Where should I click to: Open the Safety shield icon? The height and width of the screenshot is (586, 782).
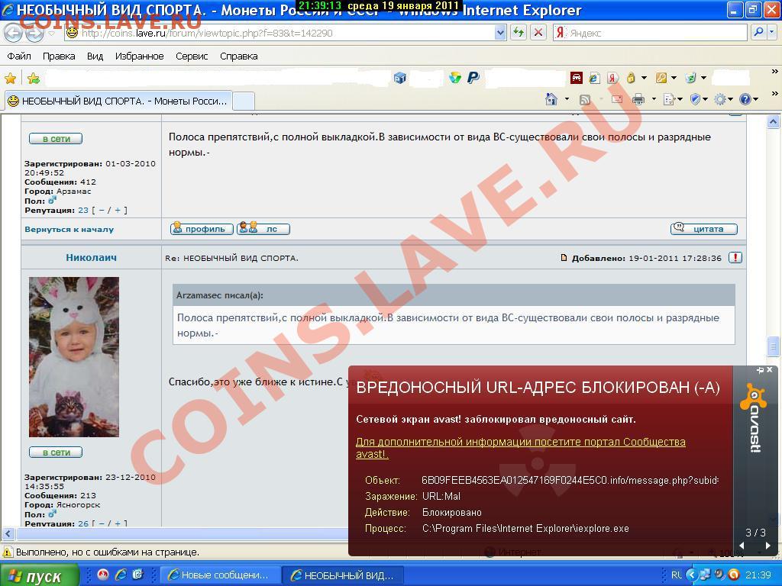pos(695,100)
